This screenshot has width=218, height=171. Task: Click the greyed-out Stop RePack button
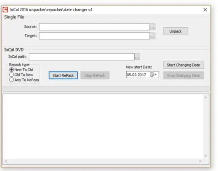[x=95, y=75]
